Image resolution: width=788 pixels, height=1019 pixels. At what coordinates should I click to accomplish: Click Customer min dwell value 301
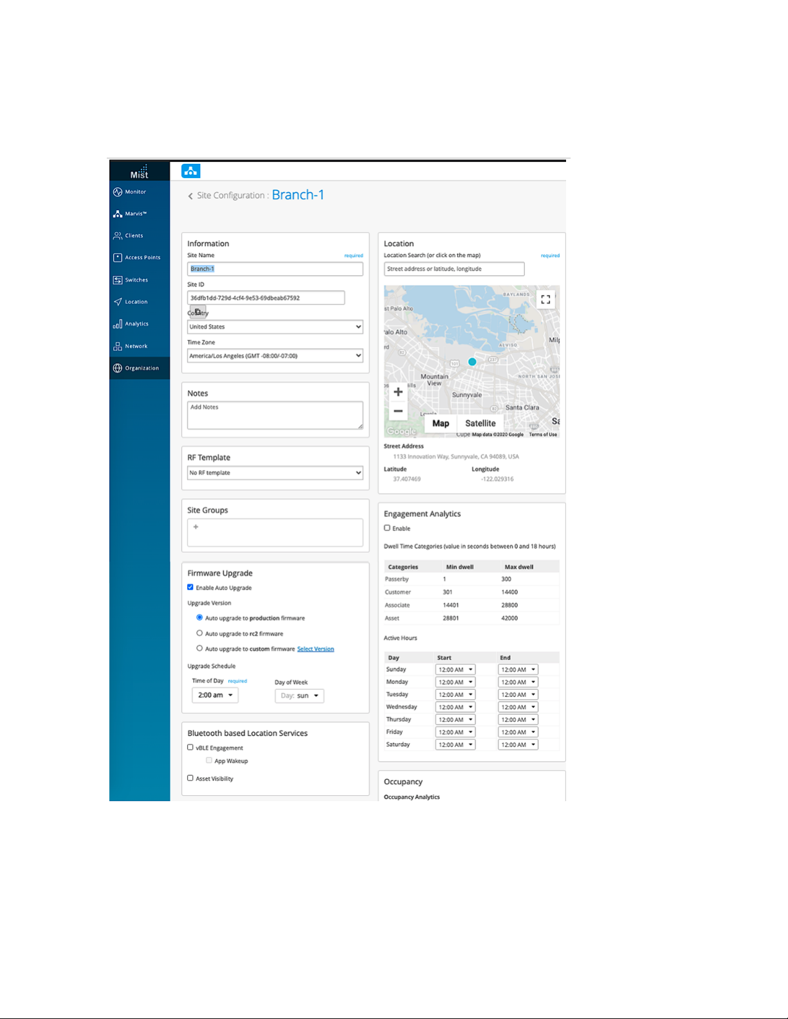[x=448, y=592]
